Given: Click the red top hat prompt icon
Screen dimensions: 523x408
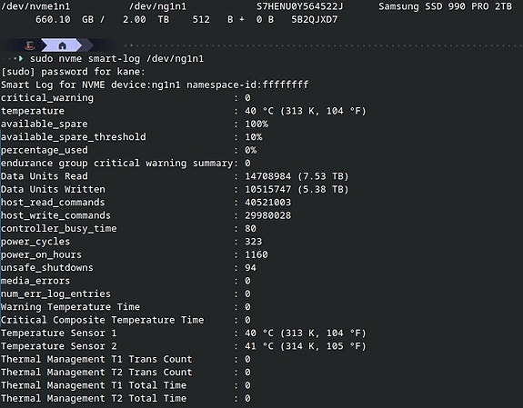Looking at the screenshot, I should tap(30, 45).
